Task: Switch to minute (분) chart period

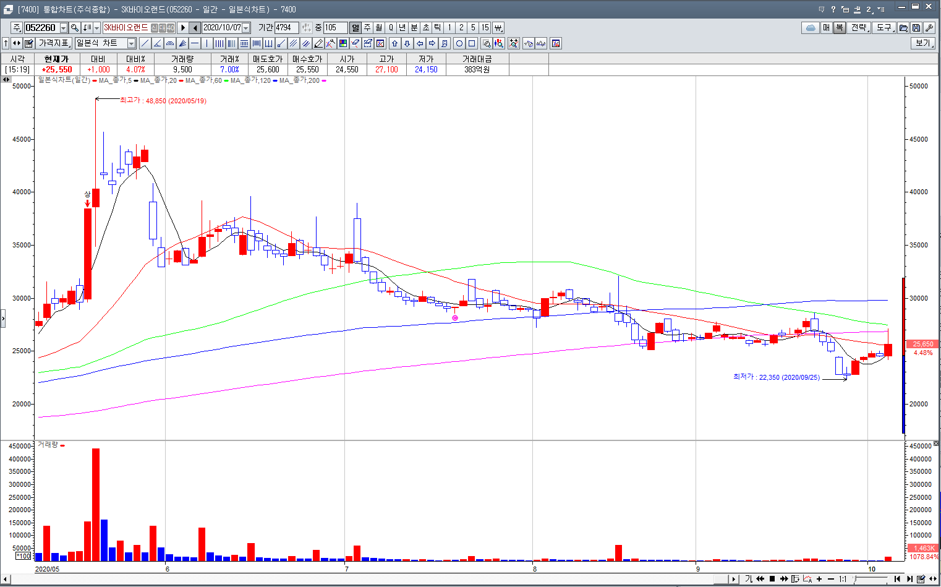Action: [x=414, y=28]
